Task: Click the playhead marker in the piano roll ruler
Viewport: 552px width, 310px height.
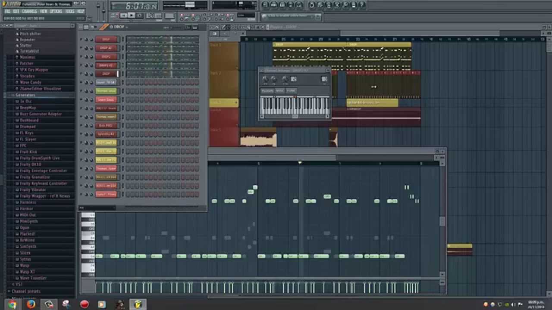Action: pos(300,163)
